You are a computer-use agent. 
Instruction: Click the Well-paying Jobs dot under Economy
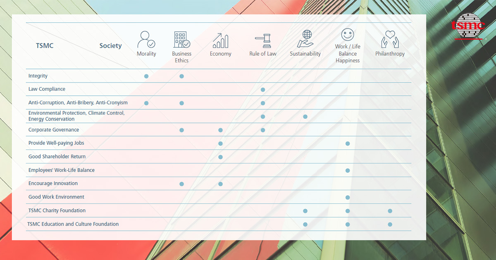(221, 144)
